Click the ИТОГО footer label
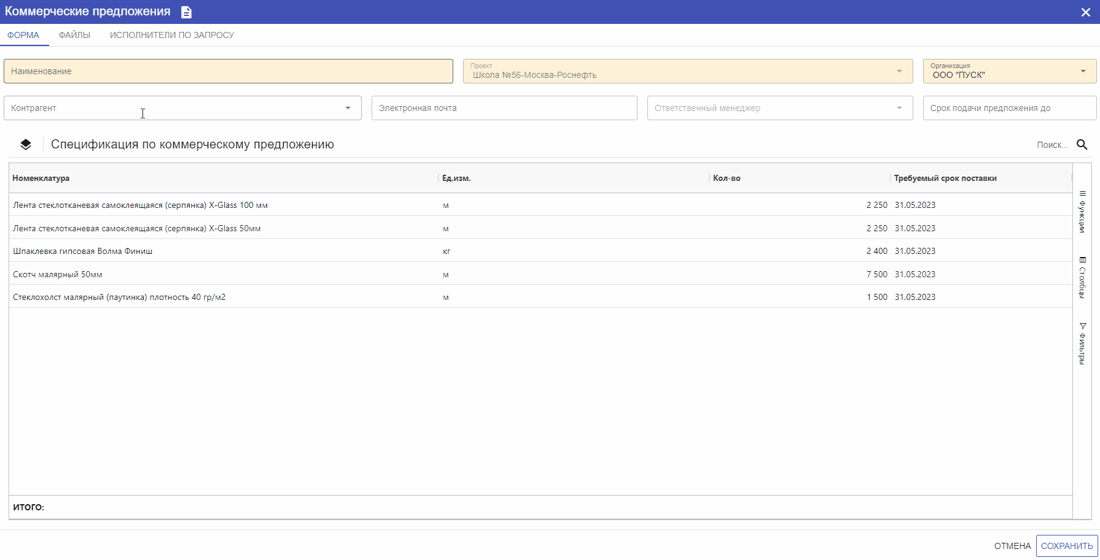1100x560 pixels. point(28,507)
